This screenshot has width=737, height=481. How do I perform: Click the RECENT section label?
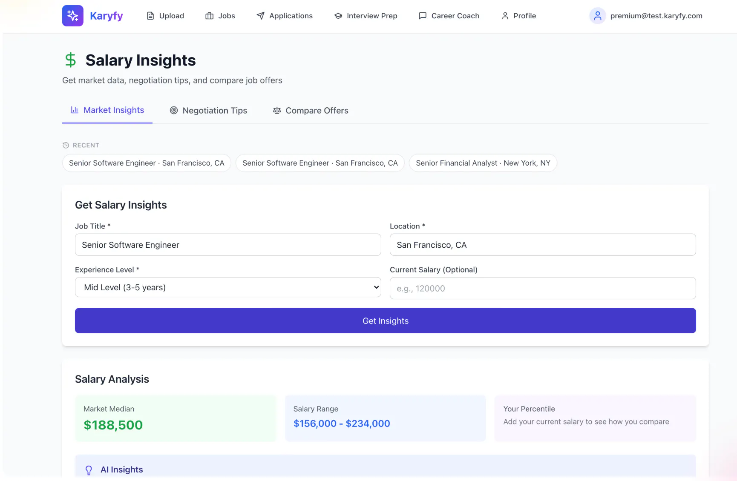[x=86, y=145]
